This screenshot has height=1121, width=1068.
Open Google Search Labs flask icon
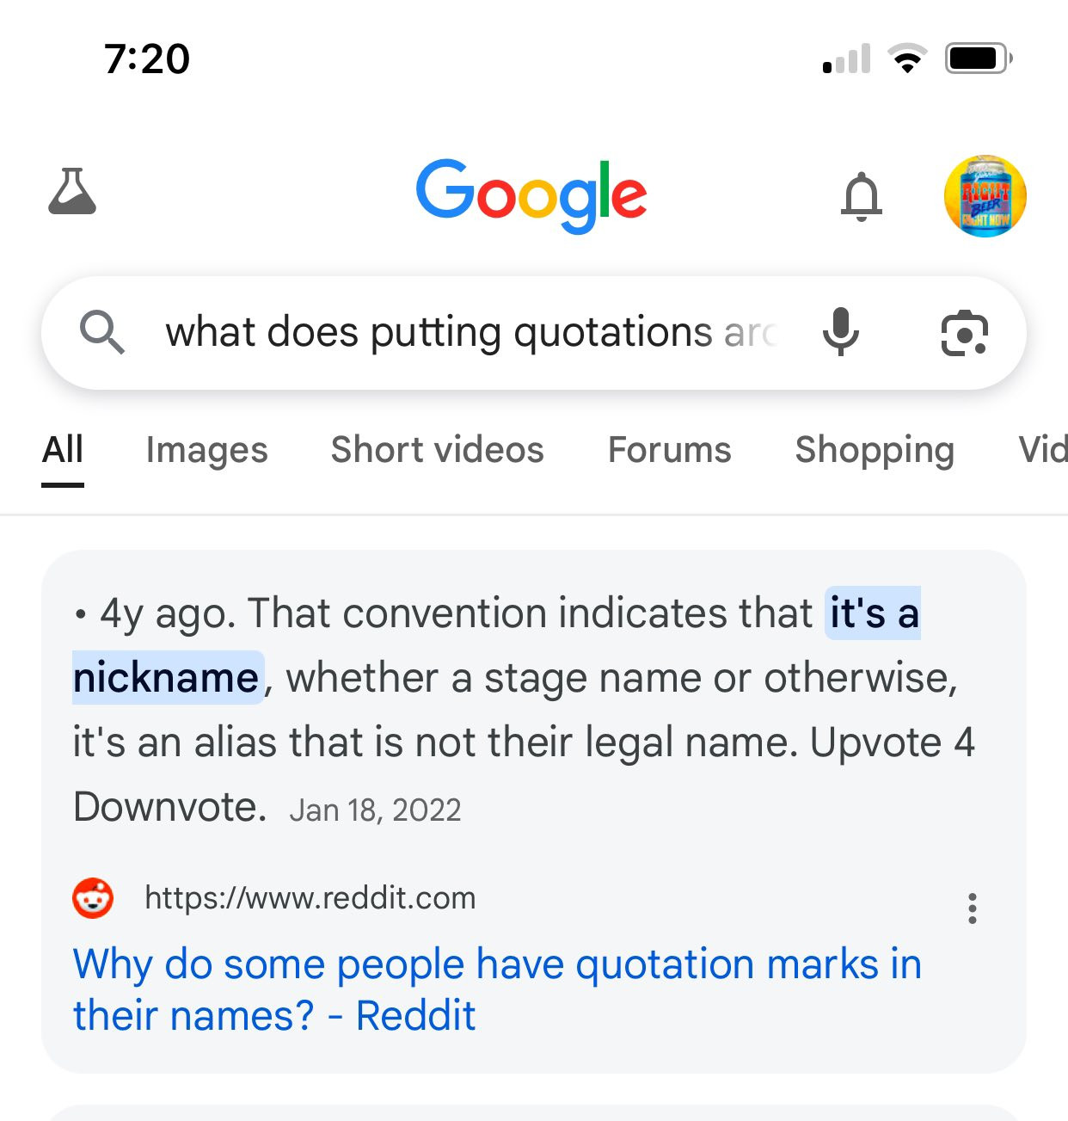[72, 193]
